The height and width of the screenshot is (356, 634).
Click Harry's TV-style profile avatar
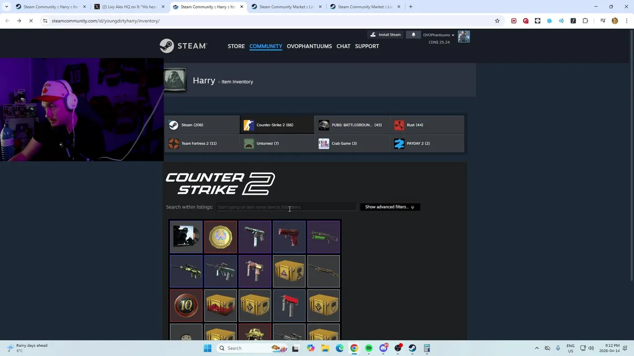(175, 80)
